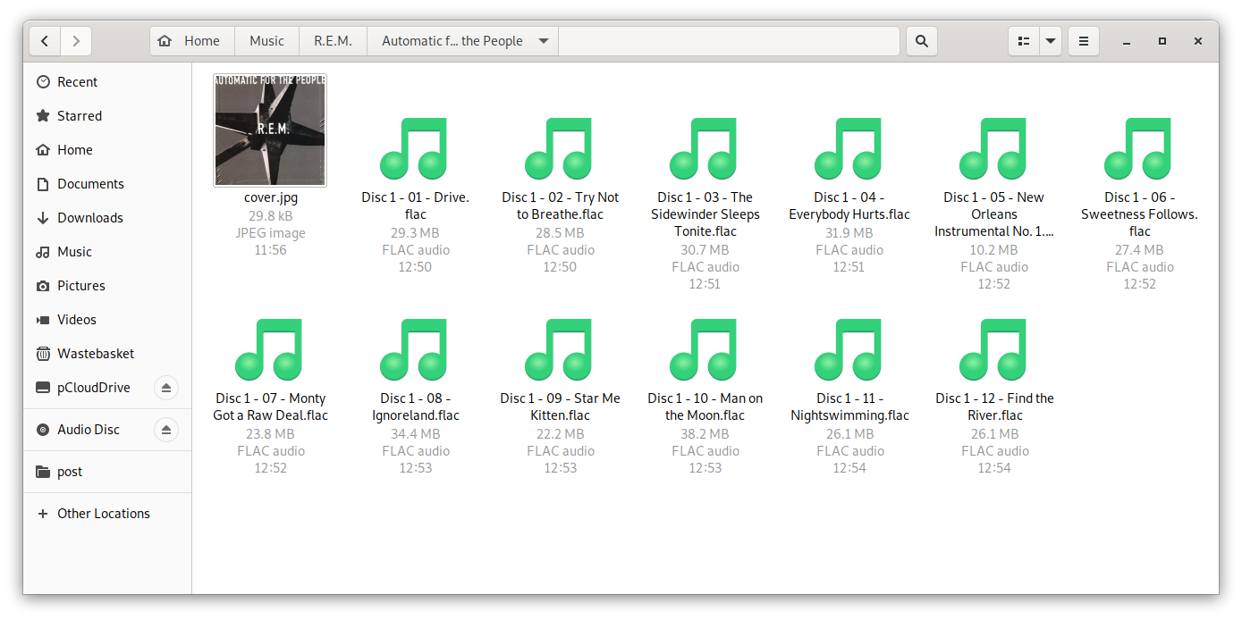Image resolution: width=1242 pixels, height=620 pixels.
Task: Go forward with the right arrow button
Action: (76, 41)
